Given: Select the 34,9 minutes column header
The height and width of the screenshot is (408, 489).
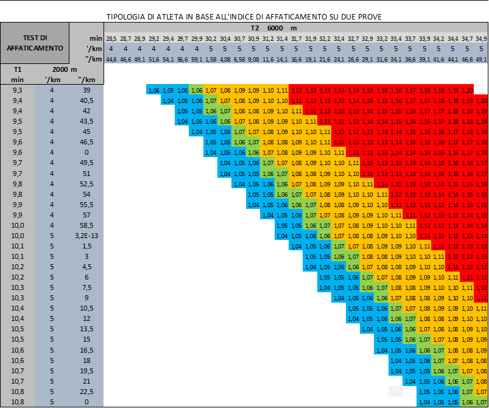Looking at the screenshot, I should tap(481, 39).
